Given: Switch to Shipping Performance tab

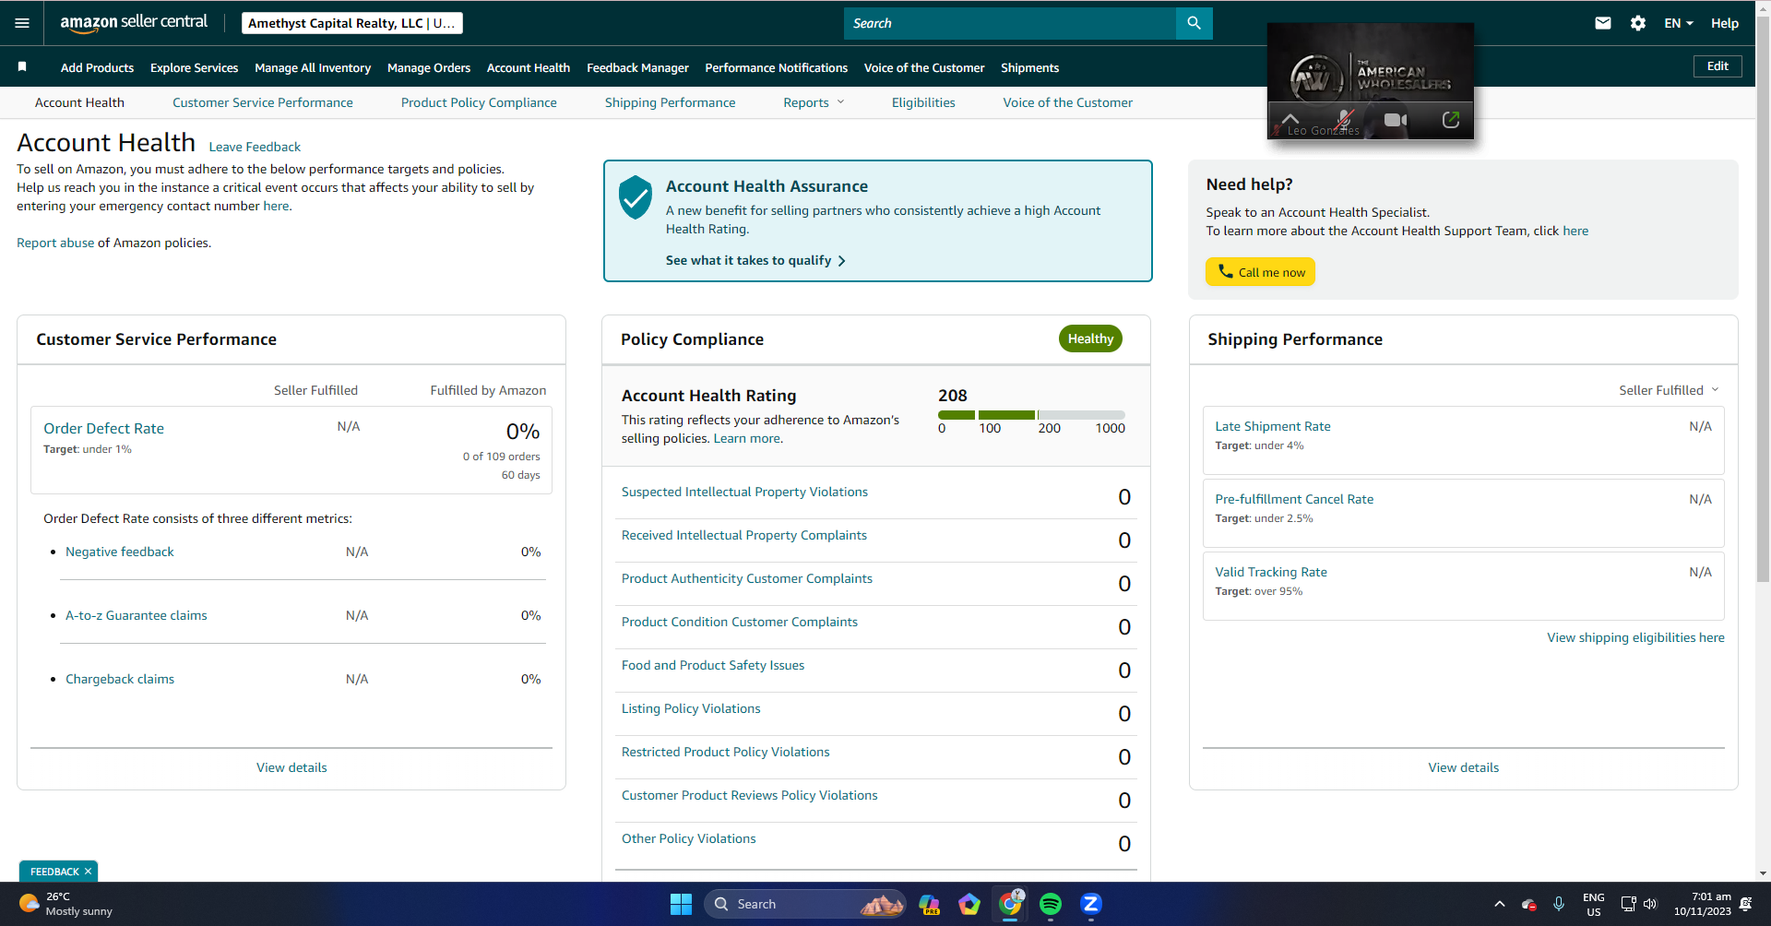Looking at the screenshot, I should pos(671,102).
